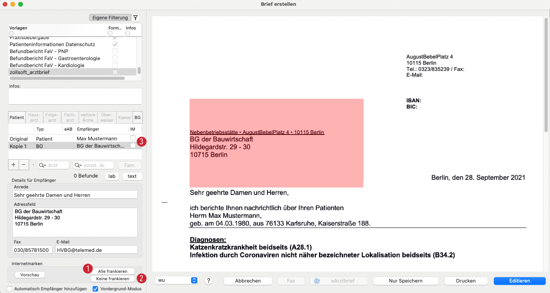This screenshot has height=293, width=550.
Task: Click search magnifier in sonst. Ad field
Action: (77, 165)
